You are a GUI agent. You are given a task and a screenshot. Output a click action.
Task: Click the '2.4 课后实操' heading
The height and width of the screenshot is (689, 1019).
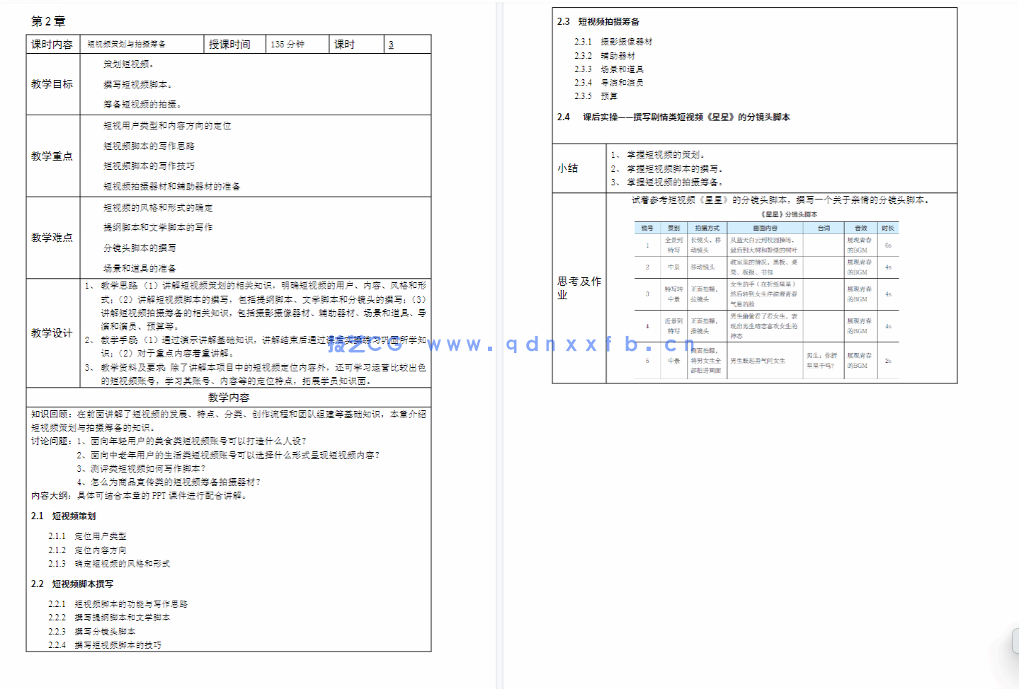(x=673, y=117)
